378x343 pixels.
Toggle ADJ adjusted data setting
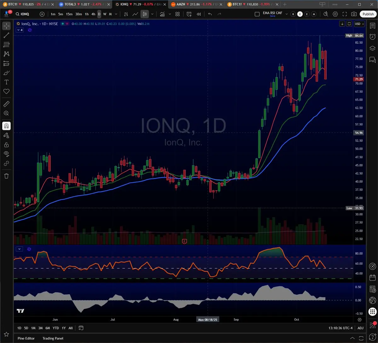(x=360, y=328)
